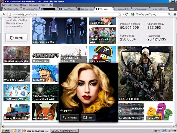Open the Windows Start button
This screenshot has width=177, height=133.
[6, 131]
